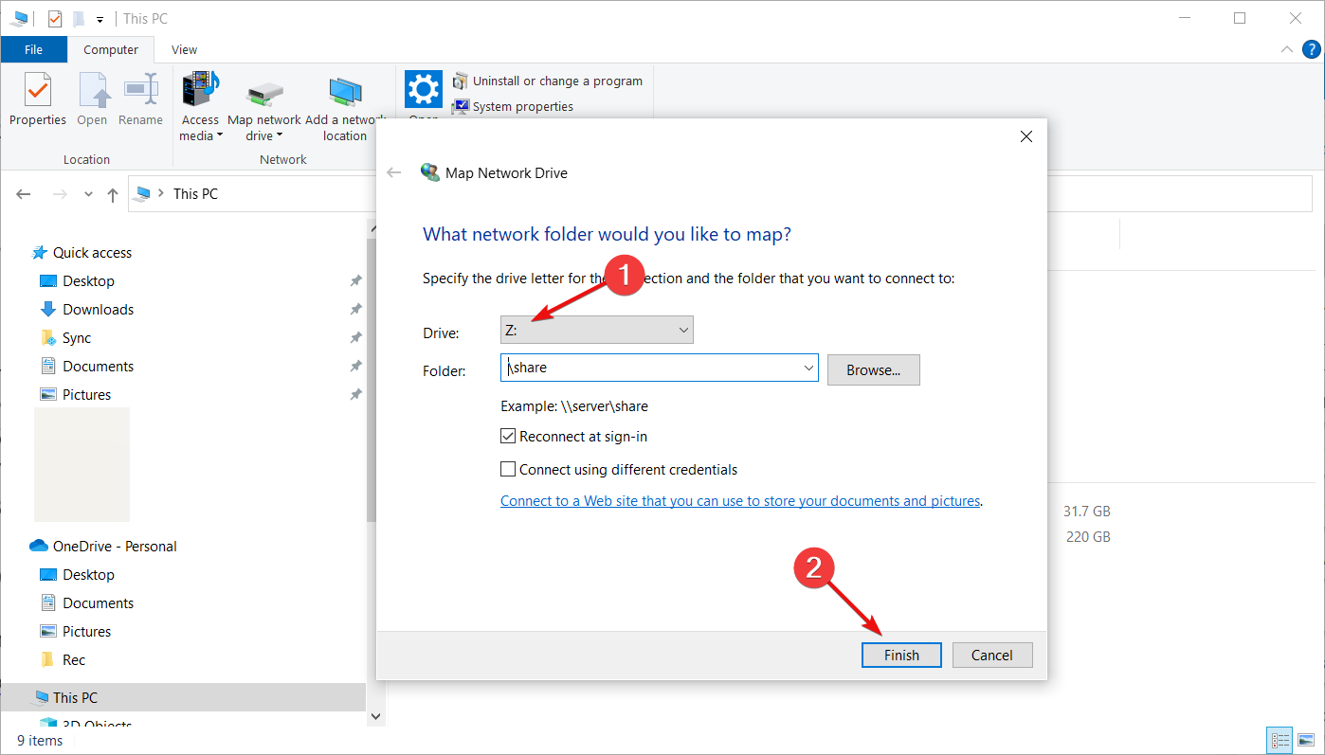Image resolution: width=1325 pixels, height=755 pixels.
Task: Click the back arrow in Map Network Drive dialog
Action: point(394,172)
